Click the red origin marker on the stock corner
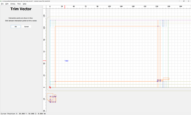 click(x=50, y=87)
